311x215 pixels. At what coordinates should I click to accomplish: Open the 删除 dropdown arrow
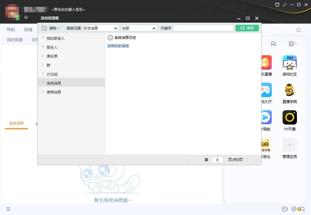click(x=59, y=28)
